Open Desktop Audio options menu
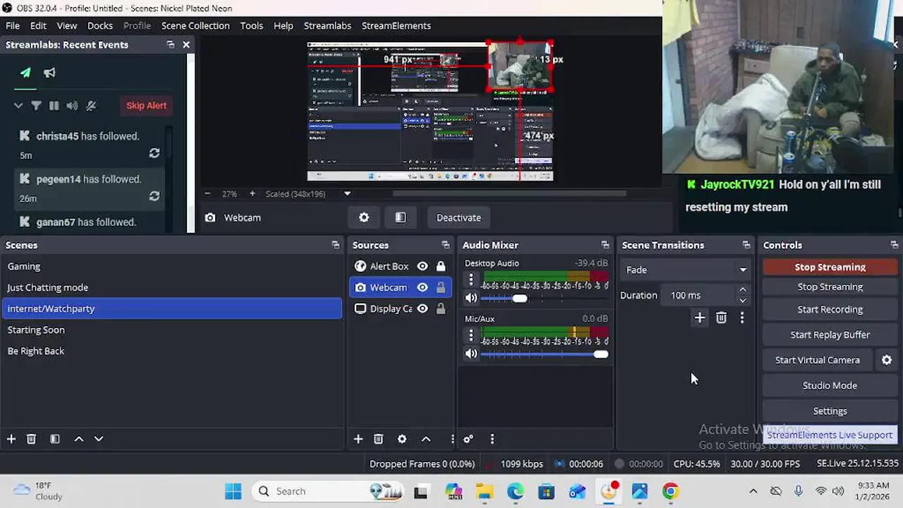 click(x=471, y=279)
